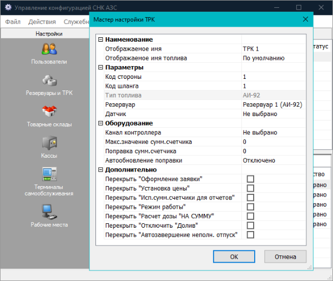Image resolution: width=333 pixels, height=281 pixels.
Task: Collapse the Дополнительно section
Action: [x=100, y=169]
